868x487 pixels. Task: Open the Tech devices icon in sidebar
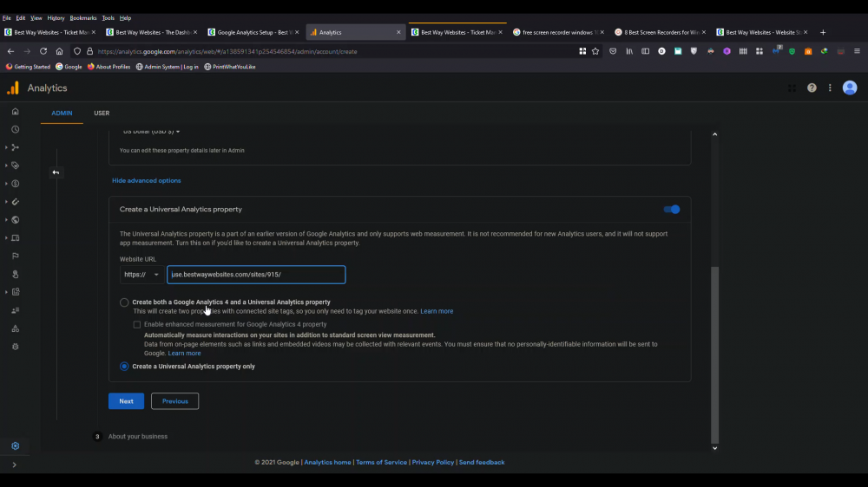coord(16,238)
